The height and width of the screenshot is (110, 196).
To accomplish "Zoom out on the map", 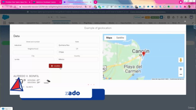I will [x=181, y=75].
